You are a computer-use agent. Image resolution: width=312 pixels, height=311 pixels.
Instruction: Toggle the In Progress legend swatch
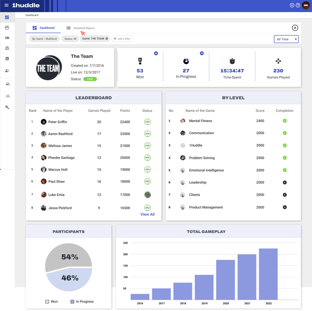point(72,302)
